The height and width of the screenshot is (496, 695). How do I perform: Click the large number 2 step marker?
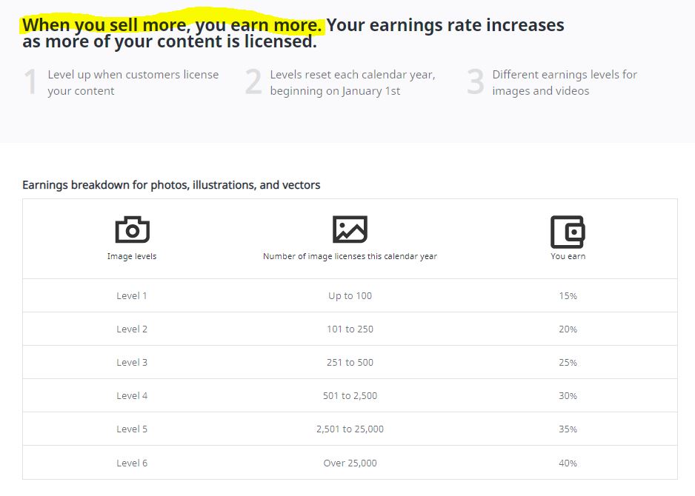tap(253, 83)
